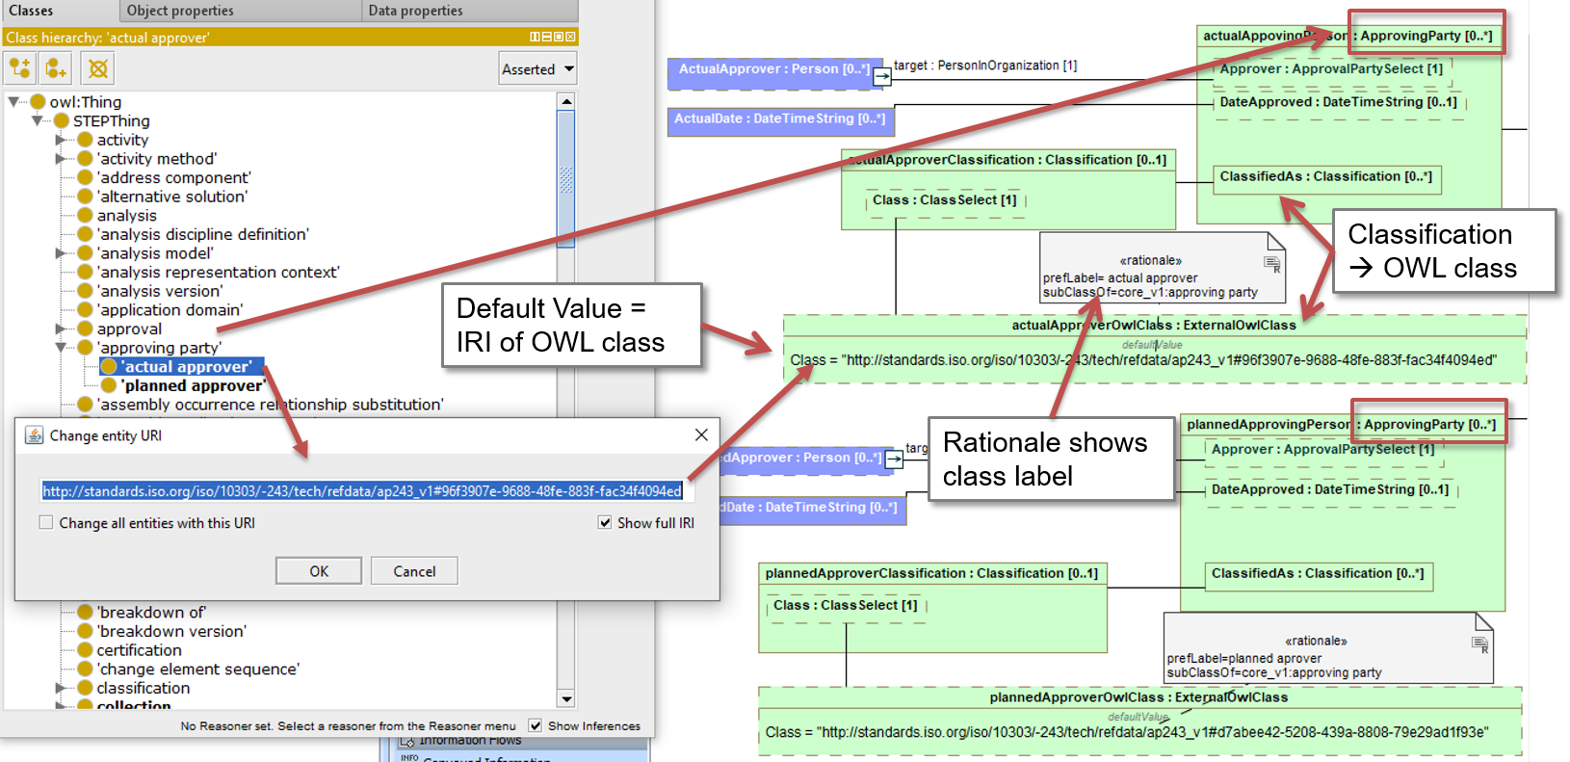Expand the 'activity' class node

(61, 140)
